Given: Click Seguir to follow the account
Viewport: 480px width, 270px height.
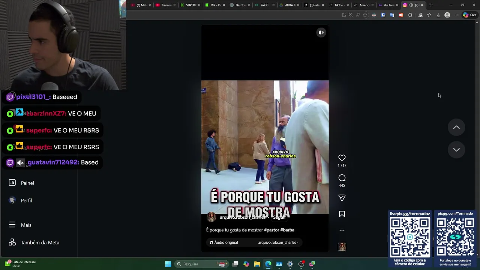Looking at the screenshot, I should click(279, 217).
